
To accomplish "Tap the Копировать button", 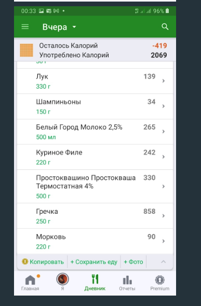I will click(x=43, y=262).
